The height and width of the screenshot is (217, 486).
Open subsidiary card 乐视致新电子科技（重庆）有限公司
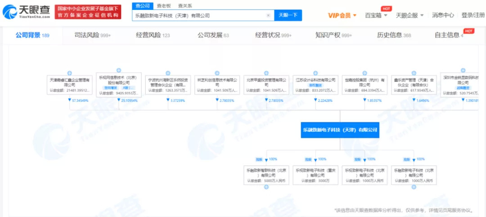point(315,175)
